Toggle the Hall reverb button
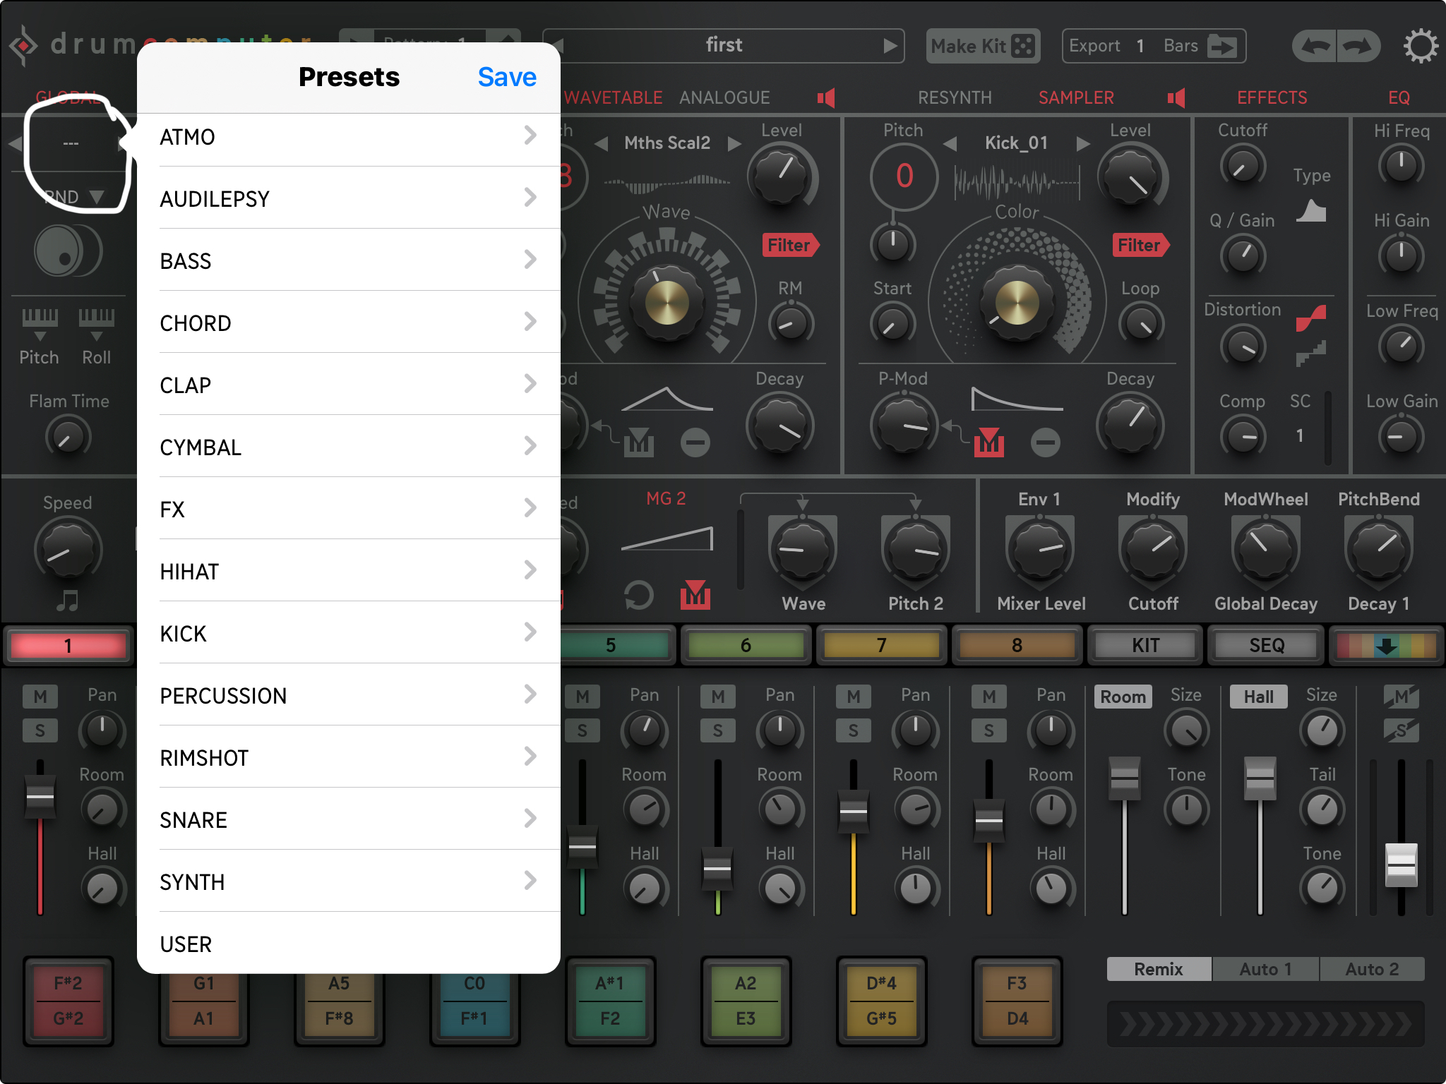Screen dimensions: 1446x1084 [1259, 697]
